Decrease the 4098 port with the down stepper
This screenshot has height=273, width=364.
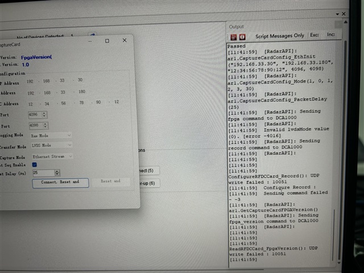(x=45, y=127)
